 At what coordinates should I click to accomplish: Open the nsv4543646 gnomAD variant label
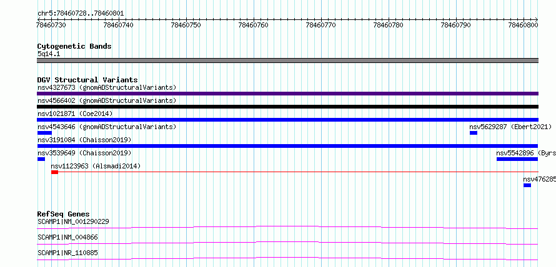107,127
